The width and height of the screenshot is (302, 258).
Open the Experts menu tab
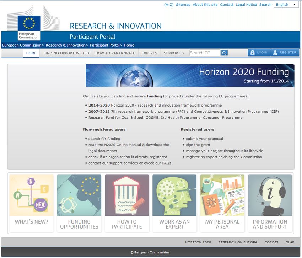[x=150, y=53]
